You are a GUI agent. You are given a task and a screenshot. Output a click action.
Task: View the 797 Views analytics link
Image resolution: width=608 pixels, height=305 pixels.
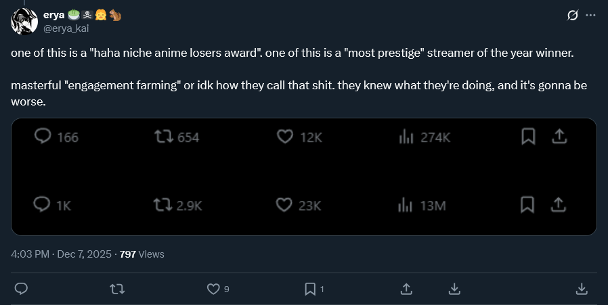click(142, 254)
